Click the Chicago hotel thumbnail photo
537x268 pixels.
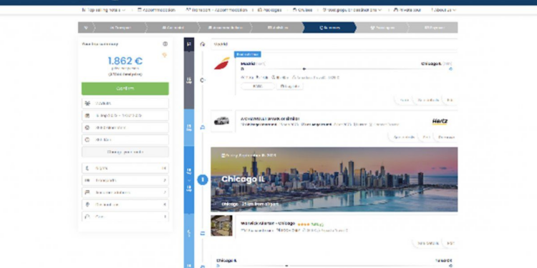[x=221, y=226]
